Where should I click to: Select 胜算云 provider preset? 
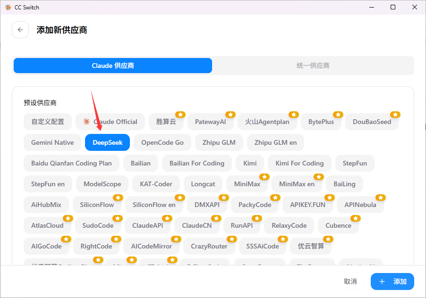click(x=166, y=122)
